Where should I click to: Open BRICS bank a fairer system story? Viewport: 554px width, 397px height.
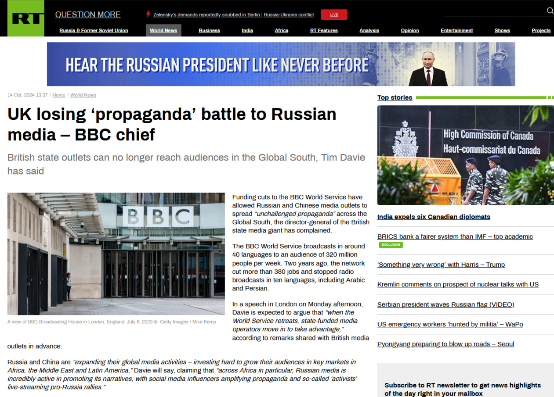[x=455, y=236]
